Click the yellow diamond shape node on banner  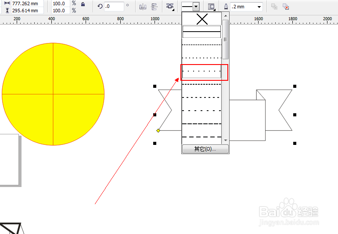pos(158,130)
